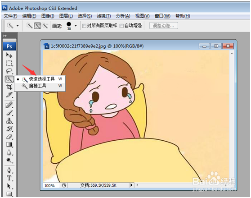Open the 图层(L) menu
The height and width of the screenshot is (198, 251).
click(66, 16)
